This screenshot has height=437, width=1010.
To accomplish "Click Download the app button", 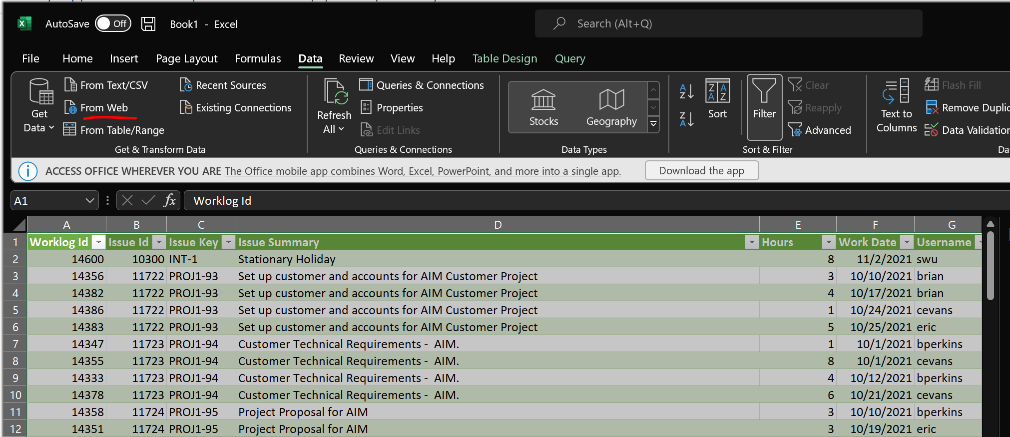I will tap(701, 171).
